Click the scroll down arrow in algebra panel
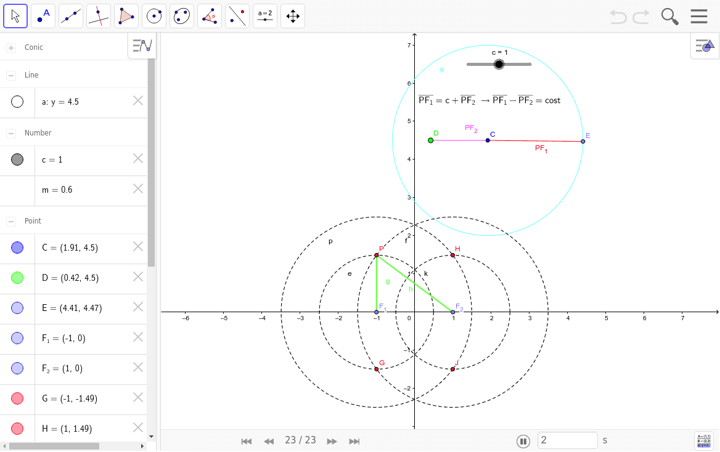720x452 pixels. click(x=152, y=437)
